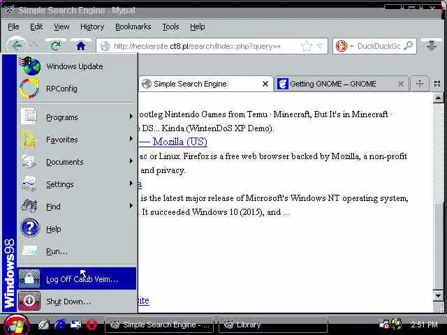Click the search magnifier in DuckDuckGo box
The width and height of the screenshot is (447, 335).
pyautogui.click(x=409, y=45)
